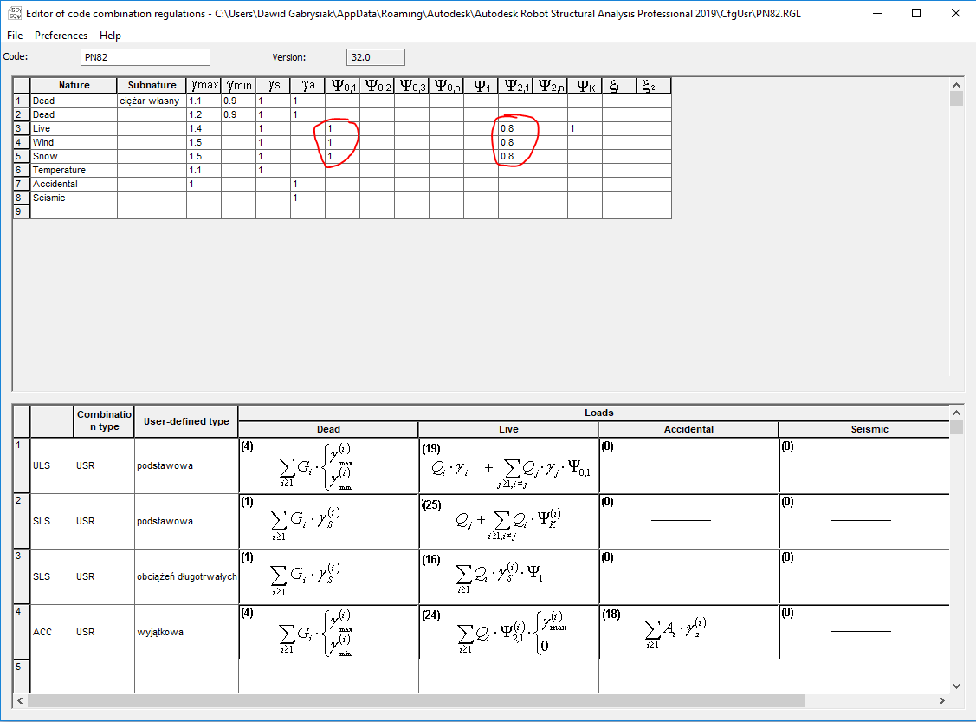Image resolution: width=976 pixels, height=722 pixels.
Task: Select the Accidental nature cell in row 7
Action: [x=74, y=184]
